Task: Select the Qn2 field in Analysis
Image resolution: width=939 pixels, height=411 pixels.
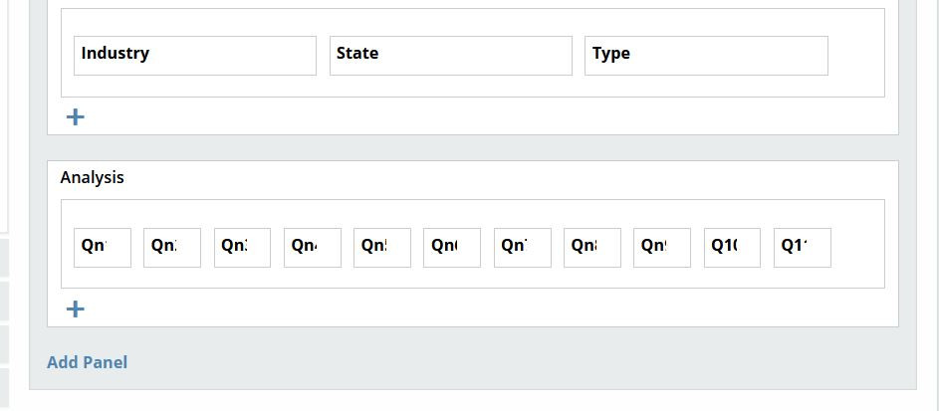Action: coord(172,248)
